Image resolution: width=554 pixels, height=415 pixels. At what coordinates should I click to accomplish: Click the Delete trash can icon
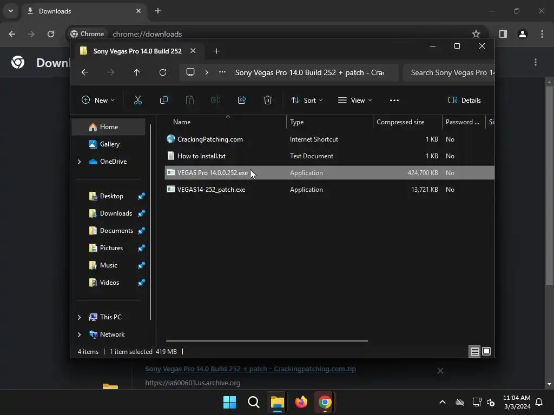tap(268, 100)
